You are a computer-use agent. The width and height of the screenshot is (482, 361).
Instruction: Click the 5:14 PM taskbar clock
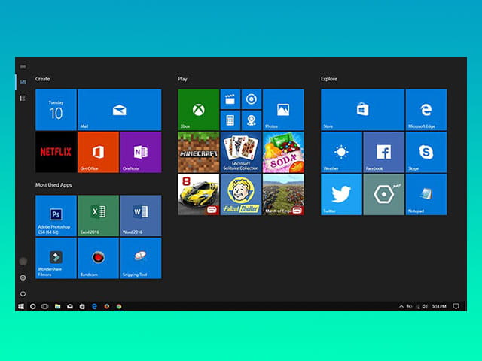pos(439,306)
